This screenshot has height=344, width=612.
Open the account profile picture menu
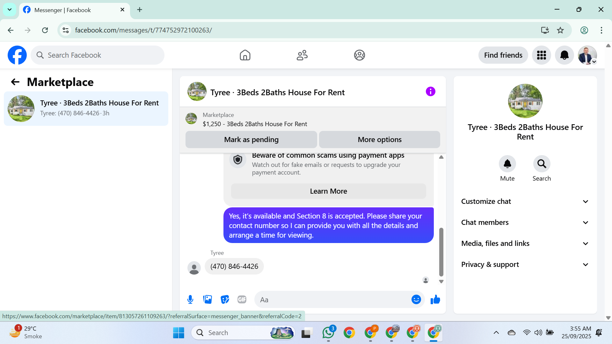587,55
